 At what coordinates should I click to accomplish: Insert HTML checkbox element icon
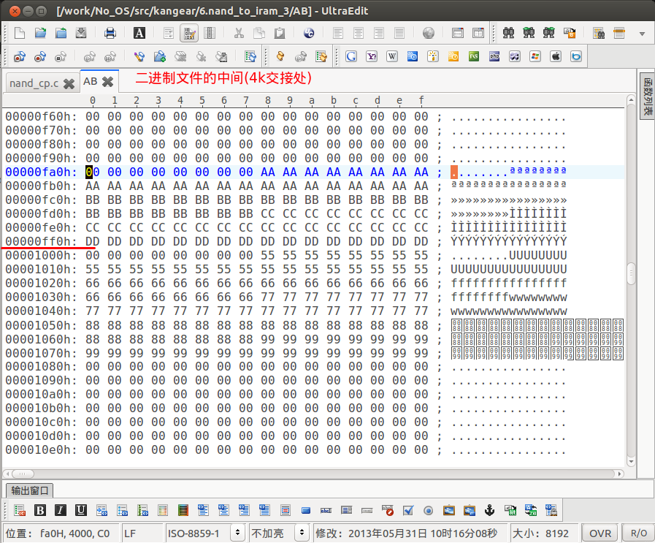click(408, 510)
